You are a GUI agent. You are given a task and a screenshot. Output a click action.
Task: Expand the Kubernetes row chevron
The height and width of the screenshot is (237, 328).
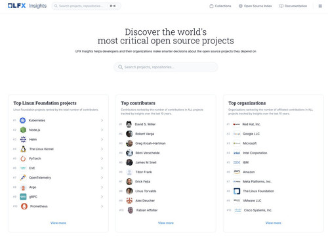point(102,120)
